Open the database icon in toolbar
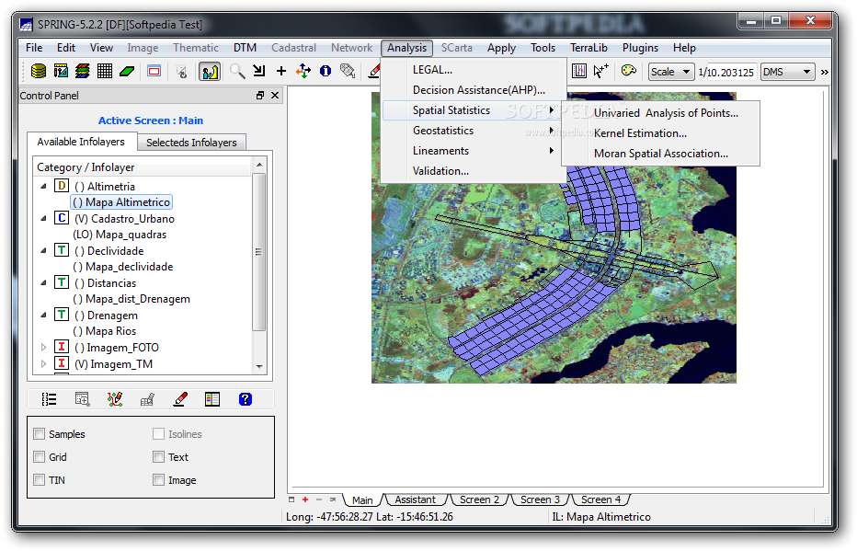857x551 pixels. coord(39,71)
